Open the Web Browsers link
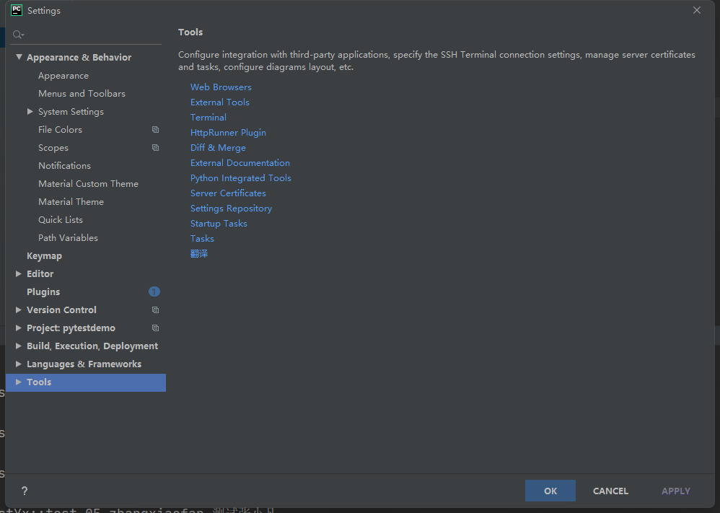The width and height of the screenshot is (720, 513). [x=221, y=87]
